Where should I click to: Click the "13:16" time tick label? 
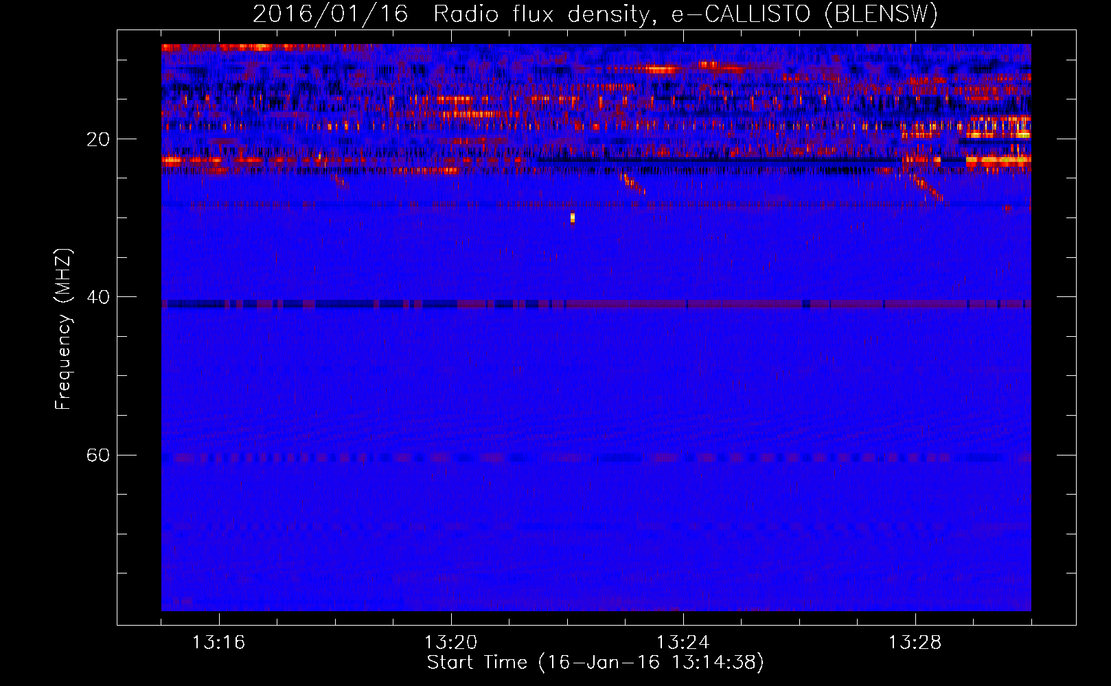[x=219, y=643]
